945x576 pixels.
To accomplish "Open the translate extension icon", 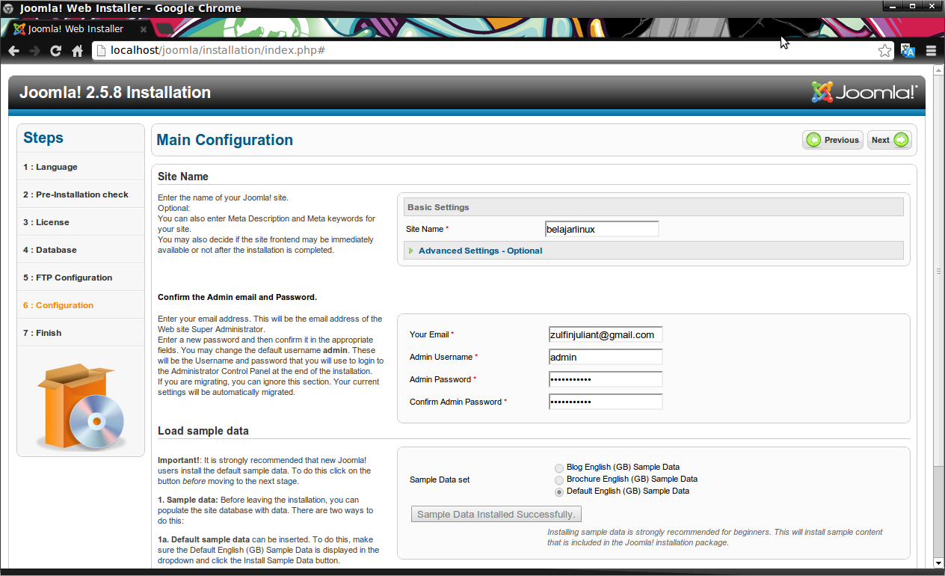I will point(908,51).
